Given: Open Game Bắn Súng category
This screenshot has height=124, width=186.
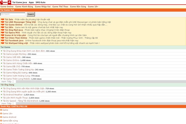Looking at the screenshot, I should (x=78, y=7).
